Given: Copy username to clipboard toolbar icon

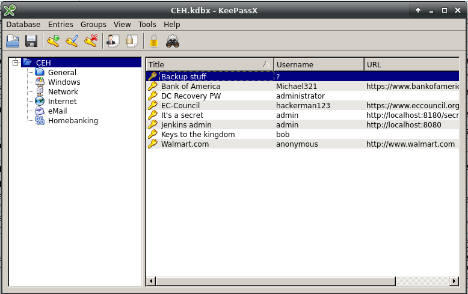Looking at the screenshot, I should click(x=112, y=41).
